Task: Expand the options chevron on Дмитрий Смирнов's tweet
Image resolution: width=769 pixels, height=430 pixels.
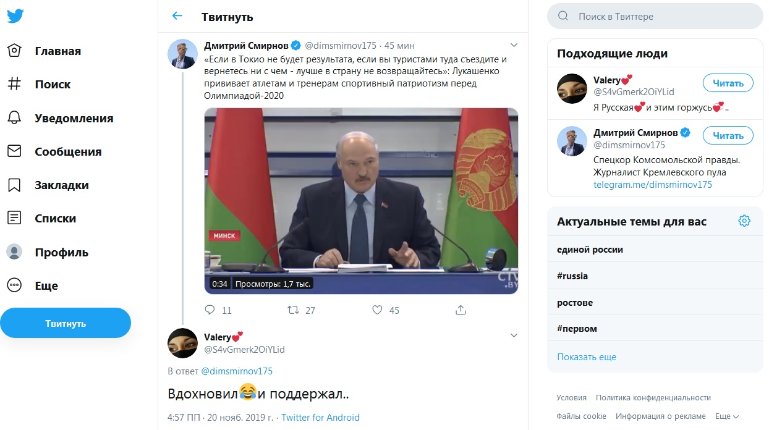Action: point(513,45)
